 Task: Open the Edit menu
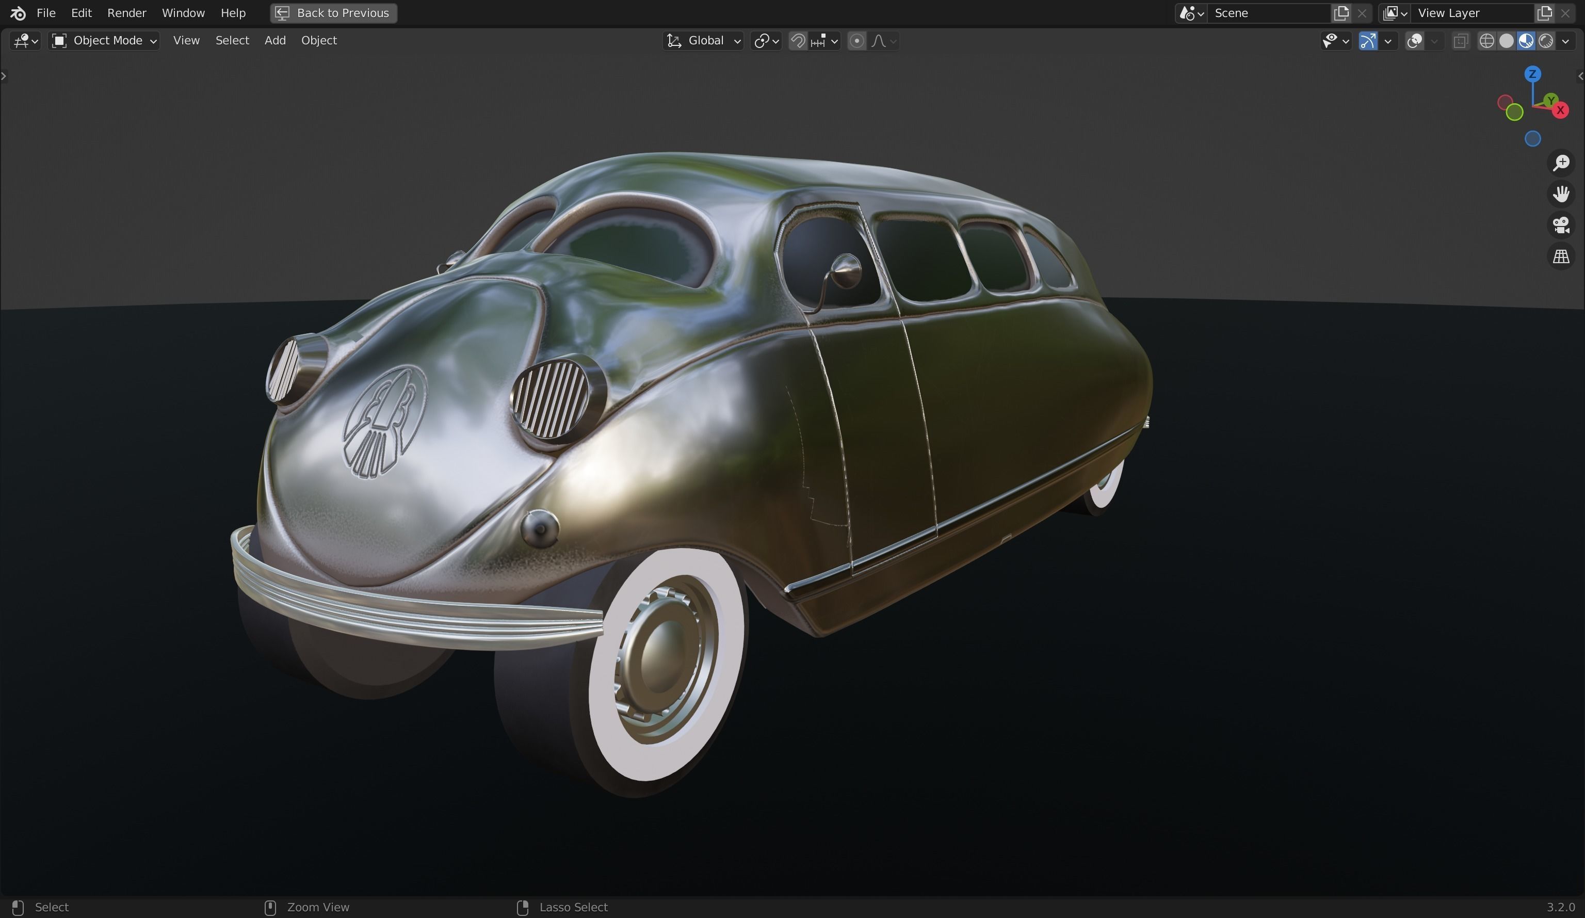pyautogui.click(x=81, y=12)
